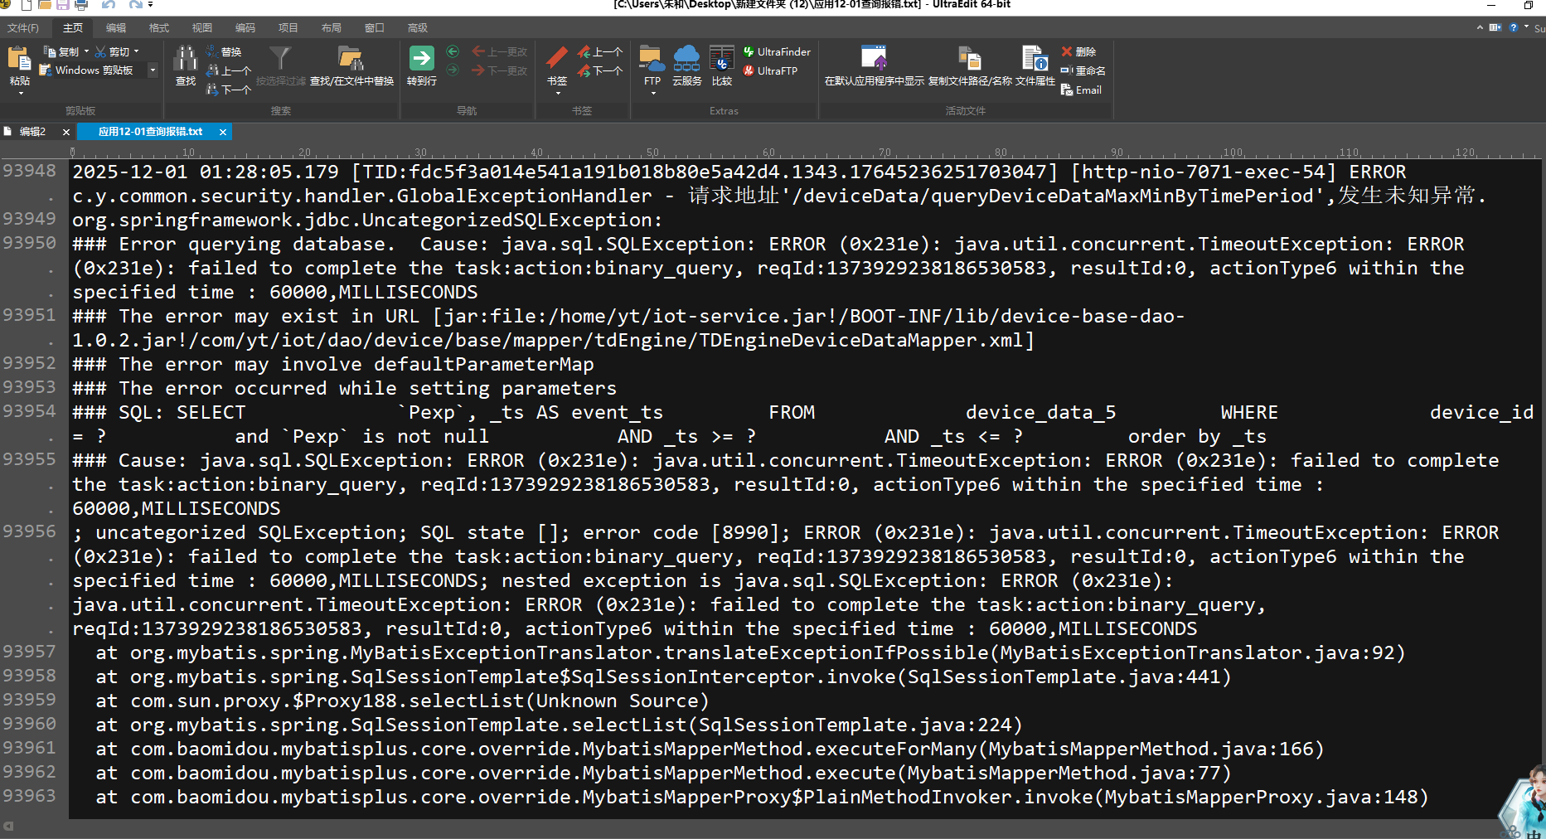Screen dimensions: 1546x839
Task: Click line number 93954 in the gutter
Action: [x=30, y=411]
